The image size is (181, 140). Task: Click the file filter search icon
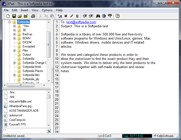pyautogui.click(x=49, y=131)
